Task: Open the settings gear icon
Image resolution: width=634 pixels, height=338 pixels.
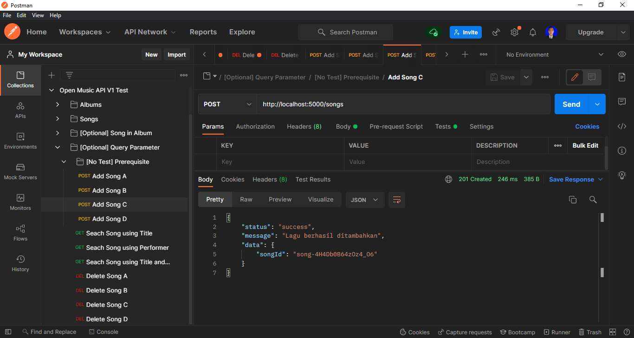Action: 514,32
